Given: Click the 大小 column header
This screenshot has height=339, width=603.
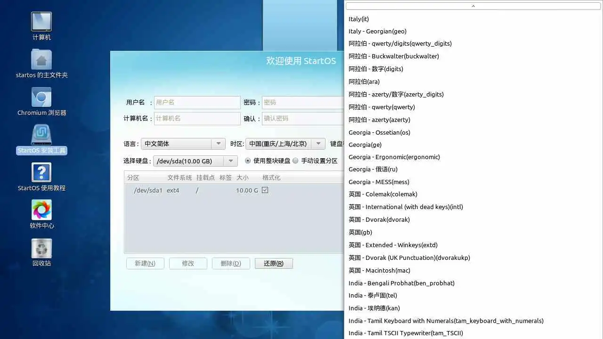Looking at the screenshot, I should (242, 178).
